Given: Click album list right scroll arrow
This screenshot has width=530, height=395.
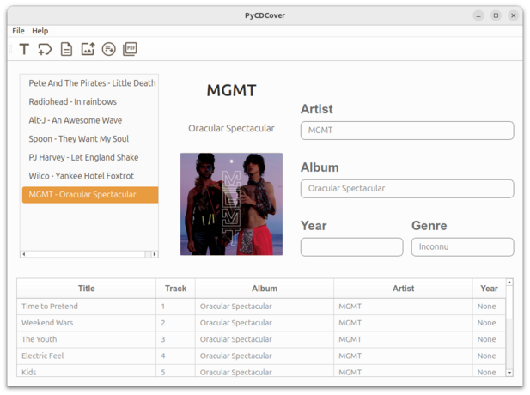Looking at the screenshot, I should pyautogui.click(x=155, y=254).
